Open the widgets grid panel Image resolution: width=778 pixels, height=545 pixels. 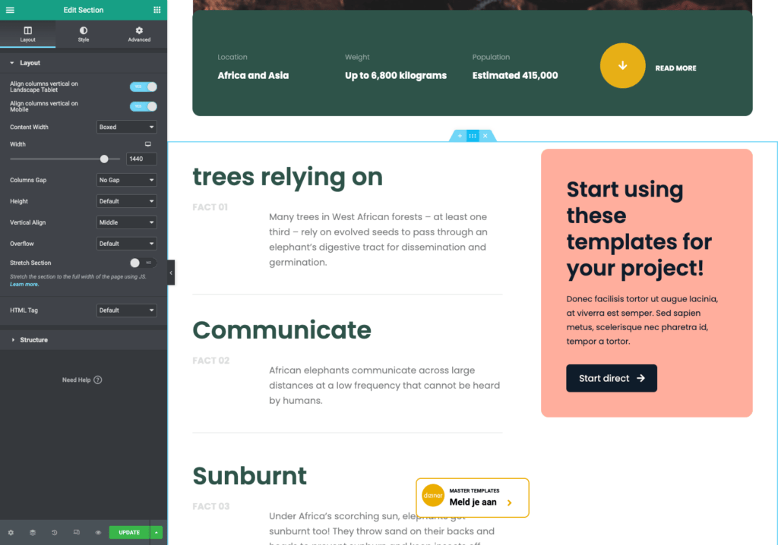(157, 10)
